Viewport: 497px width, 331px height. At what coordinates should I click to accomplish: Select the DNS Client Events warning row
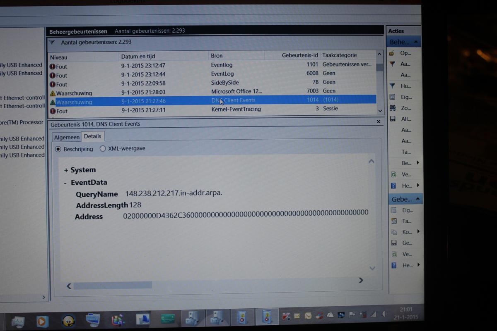pyautogui.click(x=212, y=100)
